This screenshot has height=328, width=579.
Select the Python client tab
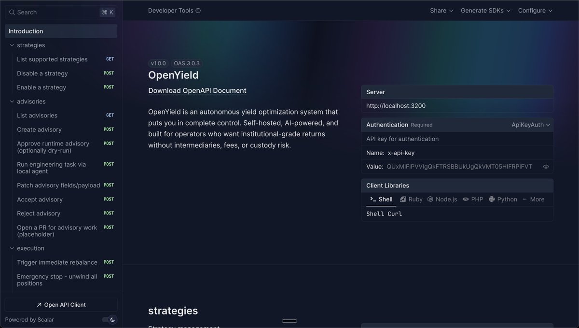(x=503, y=199)
